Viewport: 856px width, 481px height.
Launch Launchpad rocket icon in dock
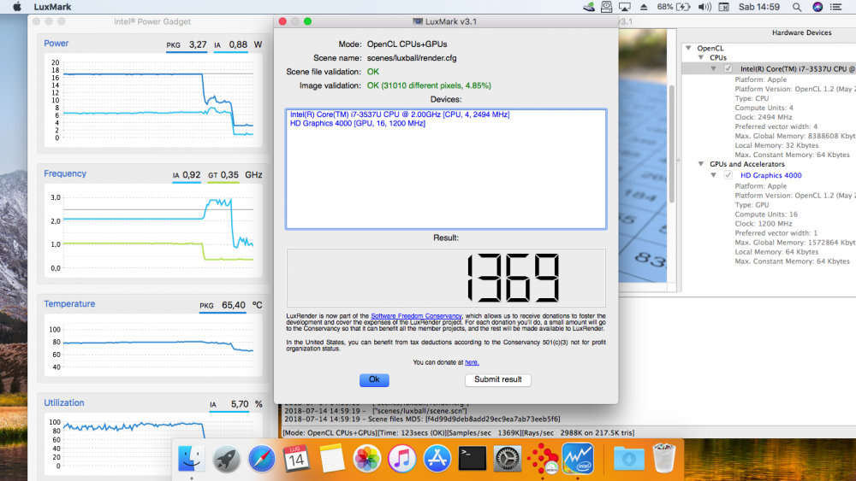pyautogui.click(x=226, y=458)
